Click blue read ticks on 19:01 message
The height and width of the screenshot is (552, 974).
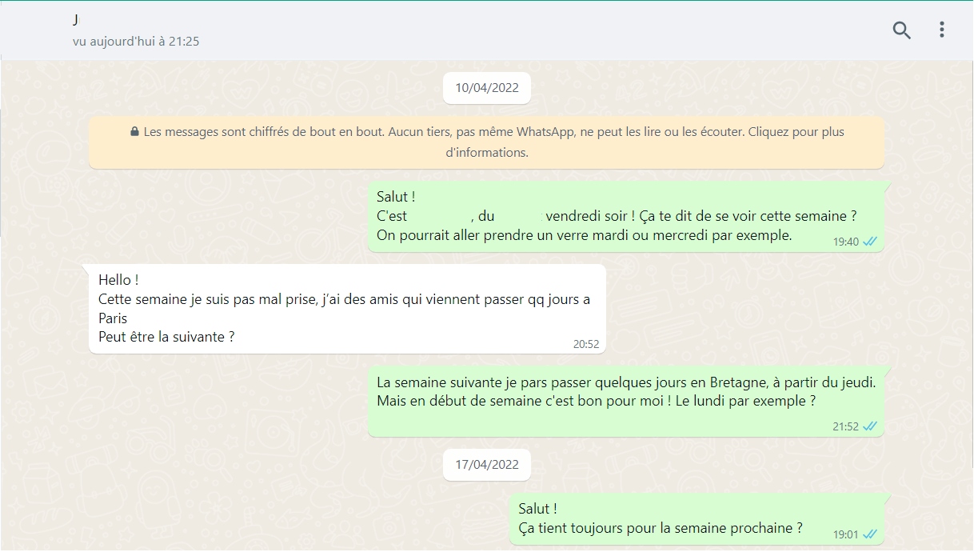[x=870, y=534]
